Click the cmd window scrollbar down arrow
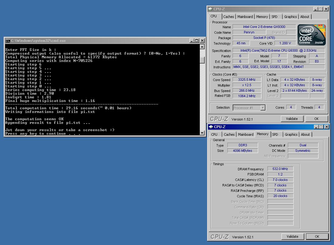Viewport: 334px width, 245px height. (x=202, y=133)
